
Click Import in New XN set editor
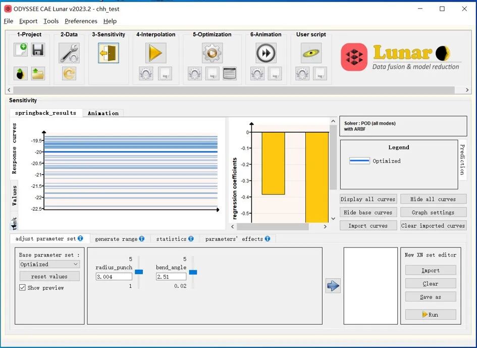tap(431, 270)
